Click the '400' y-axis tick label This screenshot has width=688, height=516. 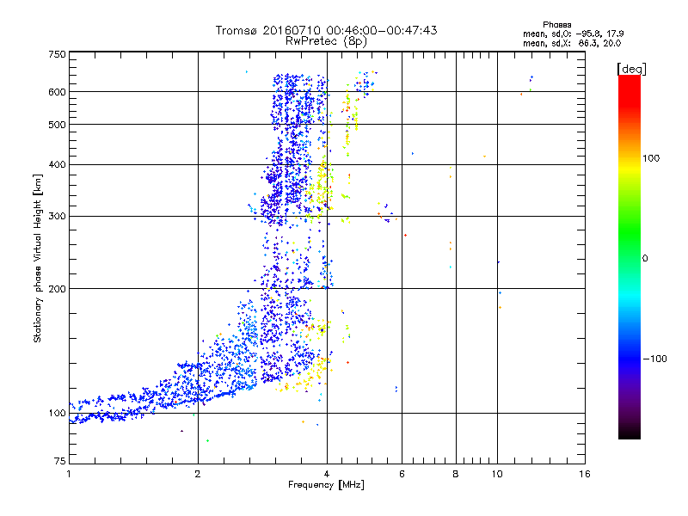coord(57,165)
